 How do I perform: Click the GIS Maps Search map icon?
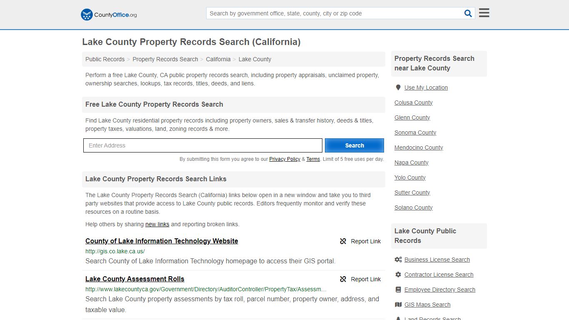pos(398,305)
